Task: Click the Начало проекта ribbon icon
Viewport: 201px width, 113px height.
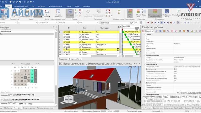Action: pos(58,11)
